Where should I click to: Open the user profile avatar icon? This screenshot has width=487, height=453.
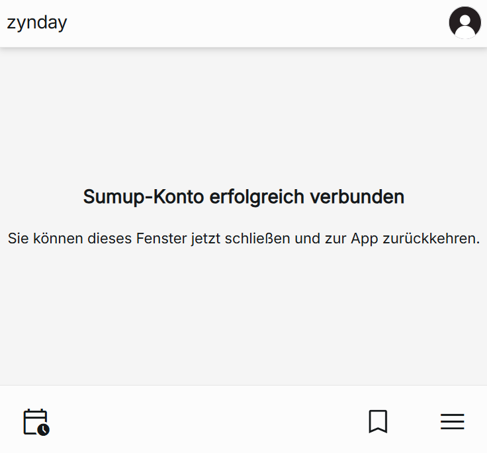click(x=465, y=22)
